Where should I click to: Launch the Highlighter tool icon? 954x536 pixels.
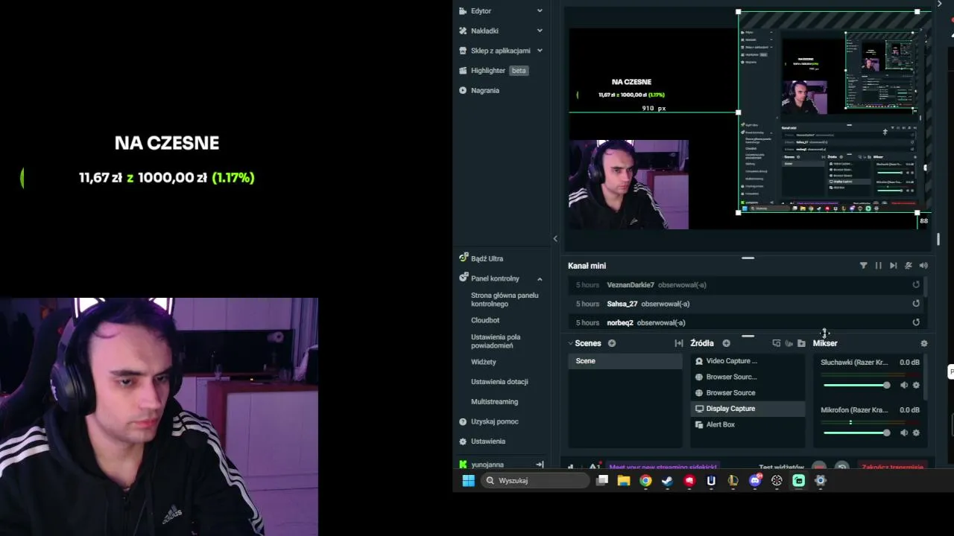pyautogui.click(x=463, y=71)
